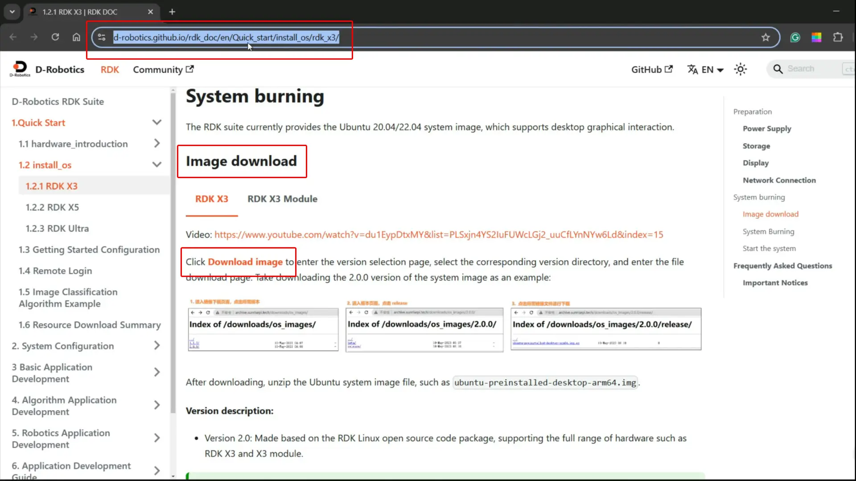Click the D-Robotics brand text
The height and width of the screenshot is (481, 856).
coord(60,69)
